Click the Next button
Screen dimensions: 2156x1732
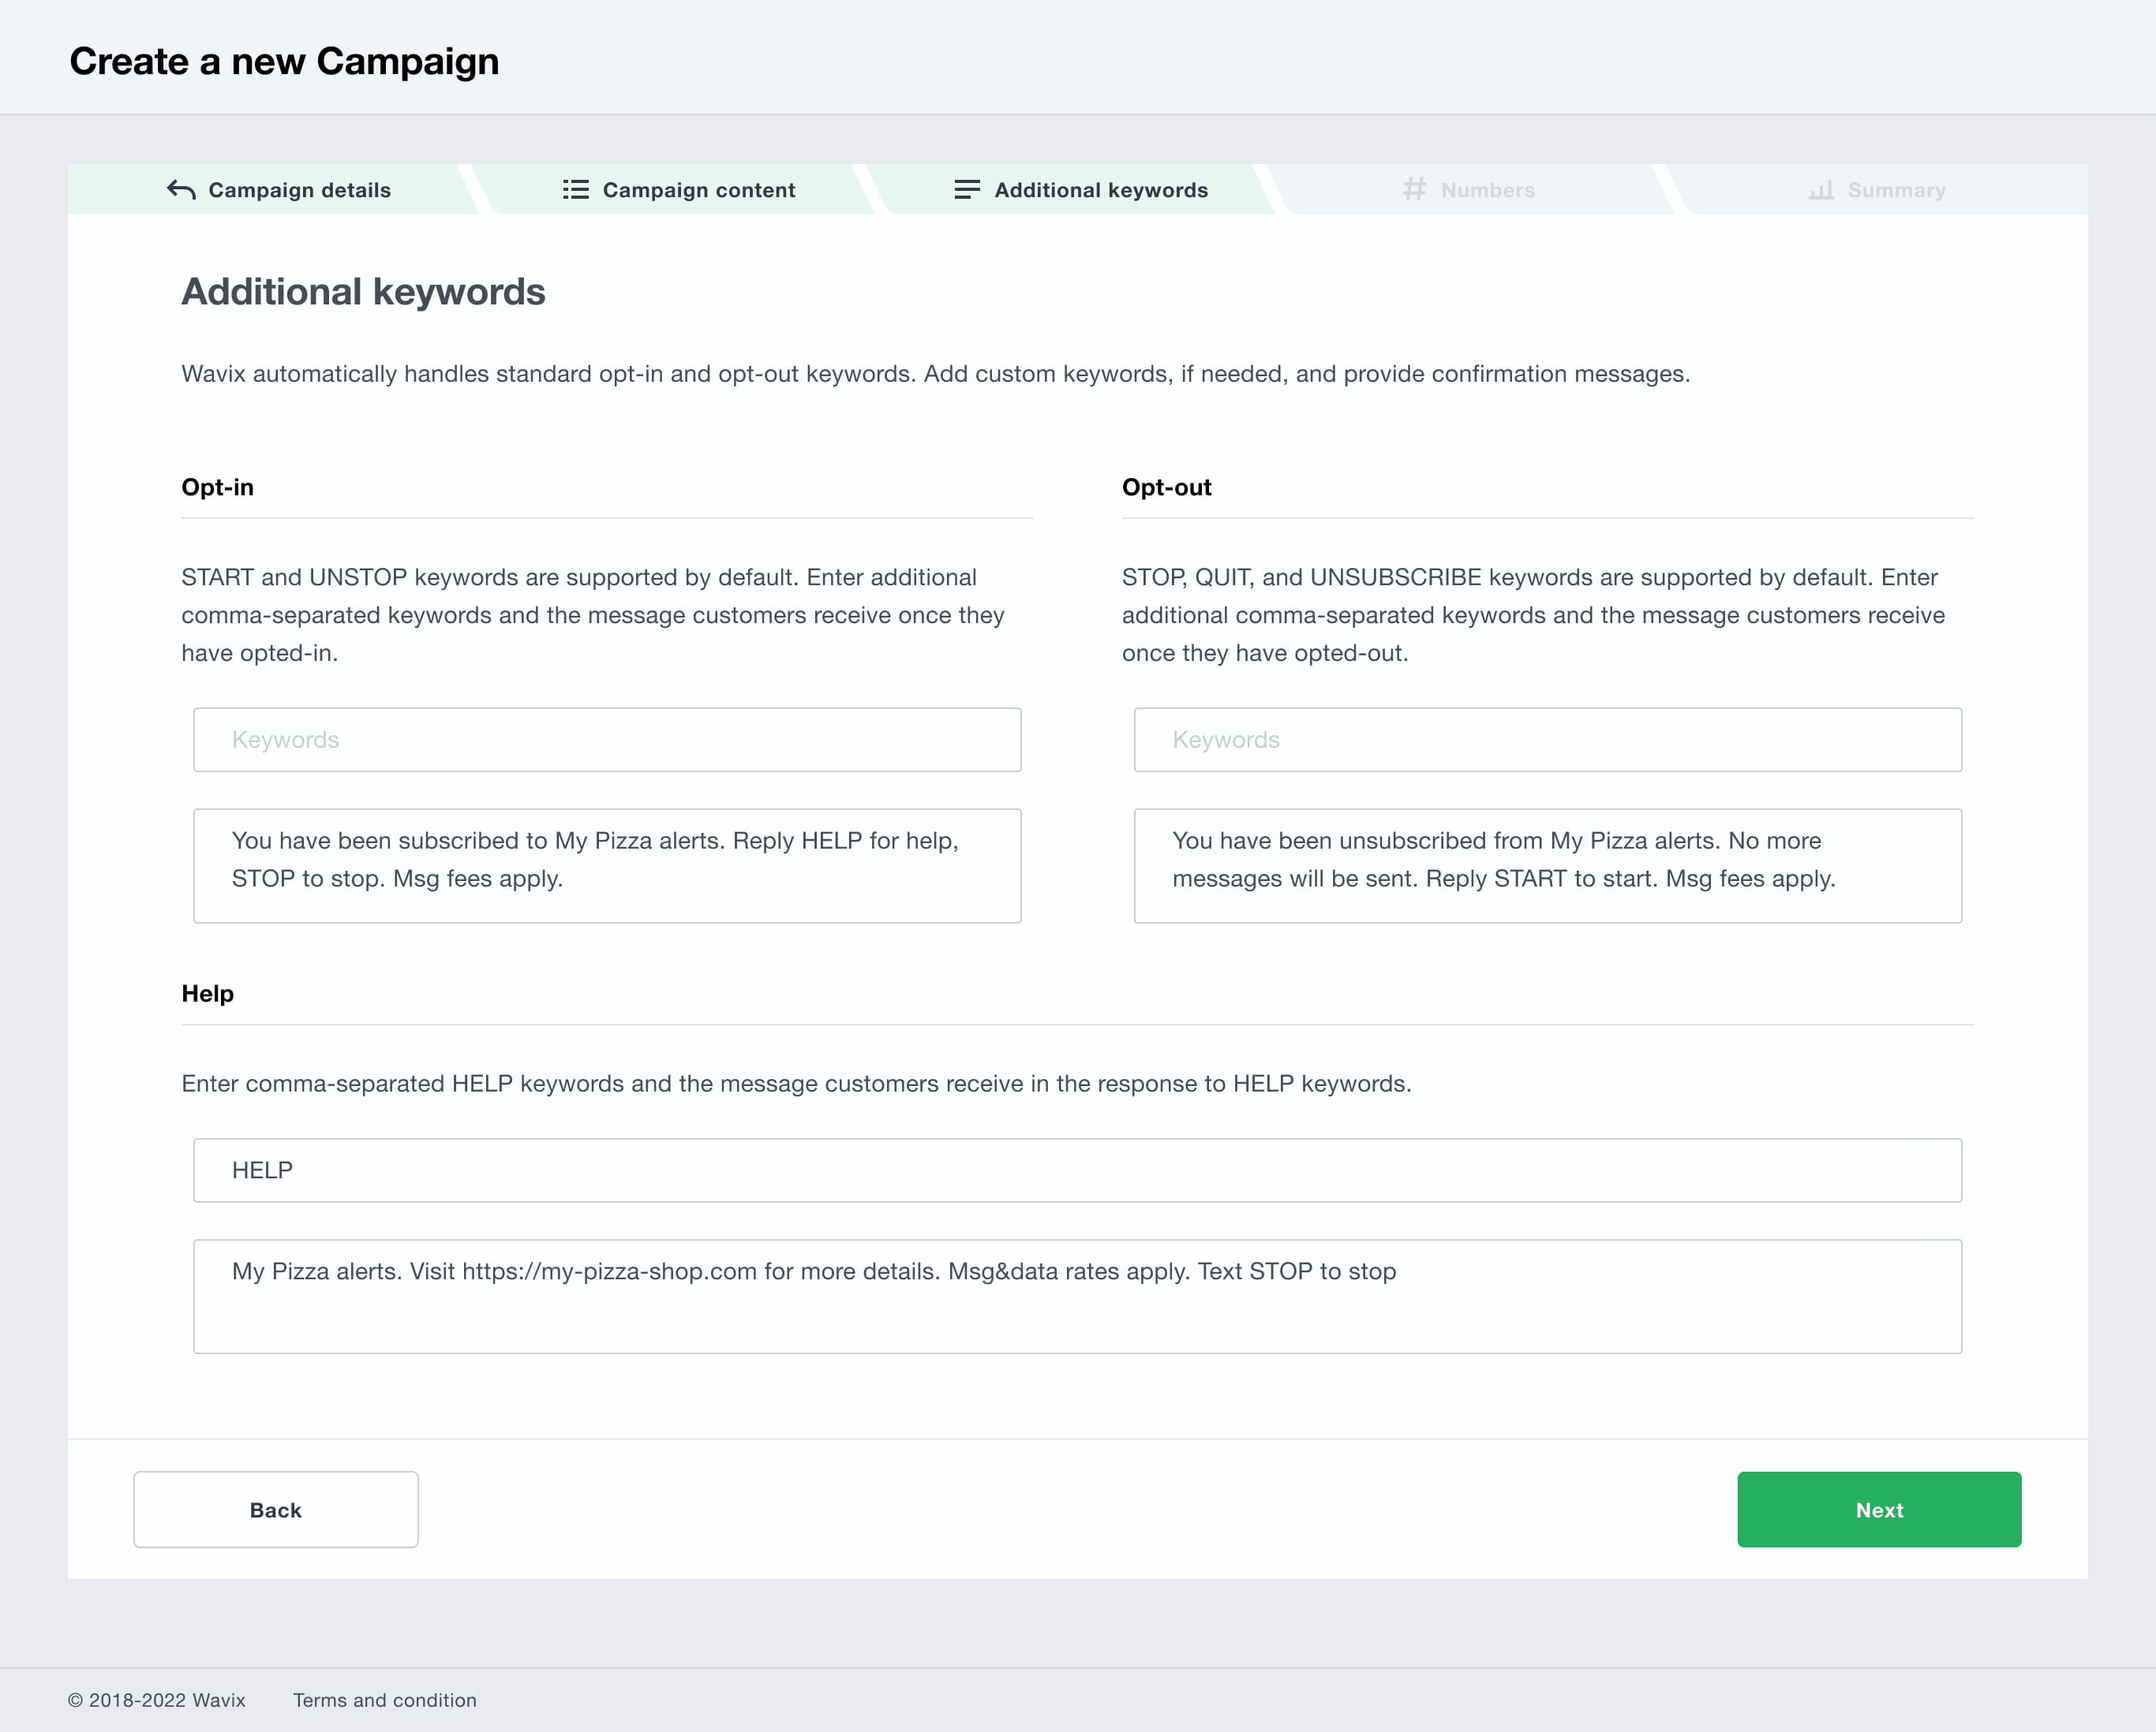point(1880,1510)
